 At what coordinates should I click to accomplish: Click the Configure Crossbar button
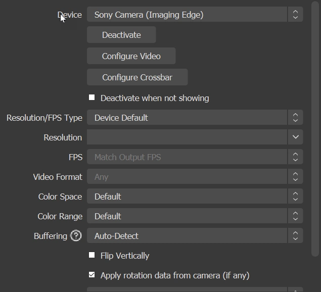coord(137,77)
